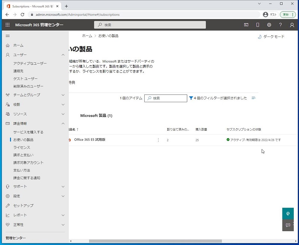
Task: Click the horizontal scrollbar thumb
Action: point(155,241)
